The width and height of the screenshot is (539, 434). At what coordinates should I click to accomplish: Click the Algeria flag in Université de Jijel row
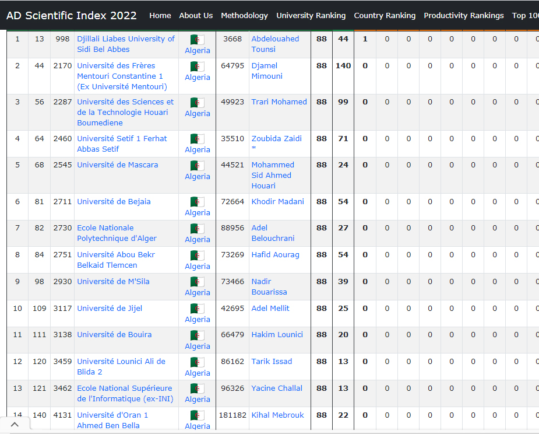[x=198, y=309]
